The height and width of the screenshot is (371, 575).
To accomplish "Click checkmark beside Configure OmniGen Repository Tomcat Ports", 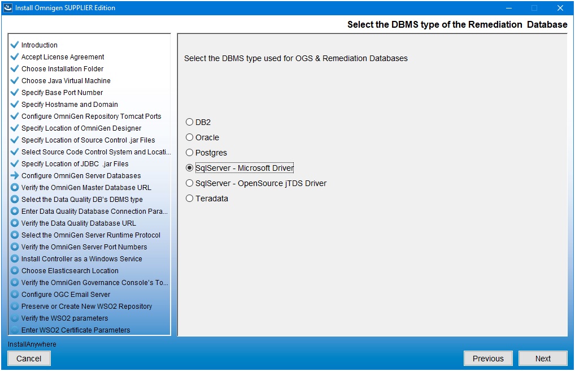I will (x=15, y=116).
